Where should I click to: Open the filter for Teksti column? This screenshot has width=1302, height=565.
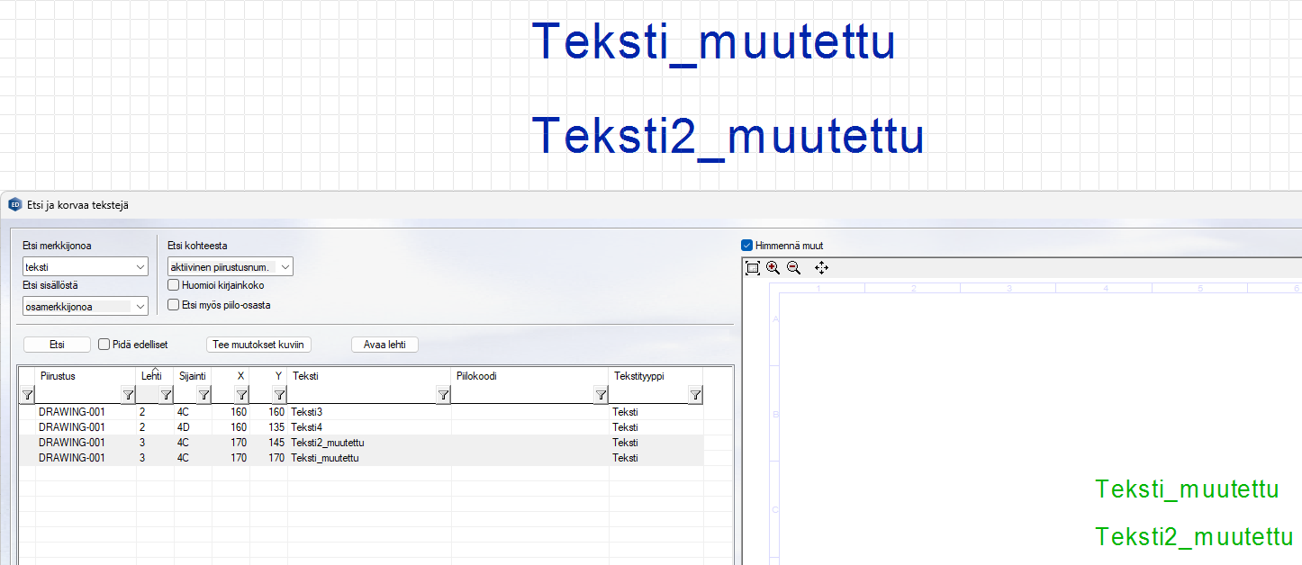tap(443, 395)
